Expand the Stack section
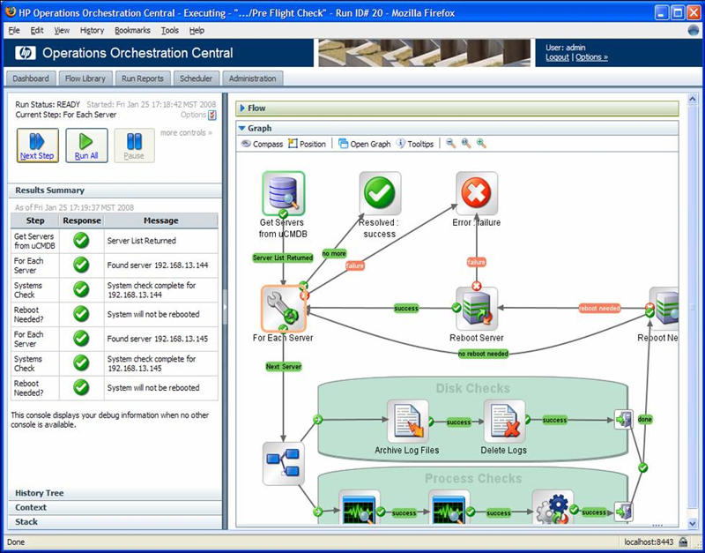This screenshot has width=705, height=553. [115, 522]
